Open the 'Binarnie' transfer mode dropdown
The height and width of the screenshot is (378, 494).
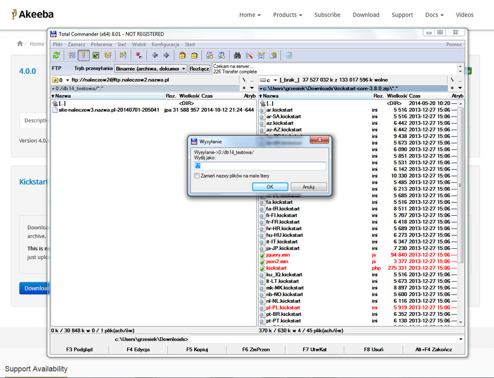click(x=151, y=68)
